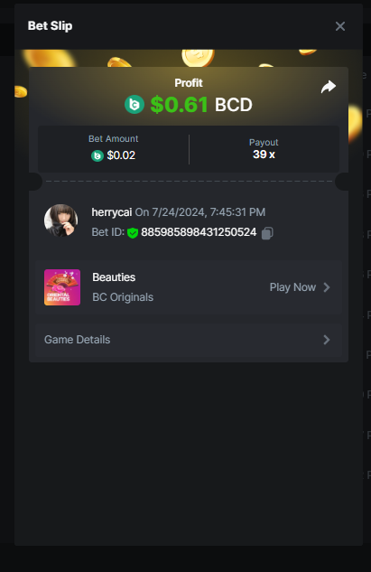This screenshot has width=371, height=572.
Task: Click the BCD coin icon beside the profit
Action: coord(134,104)
